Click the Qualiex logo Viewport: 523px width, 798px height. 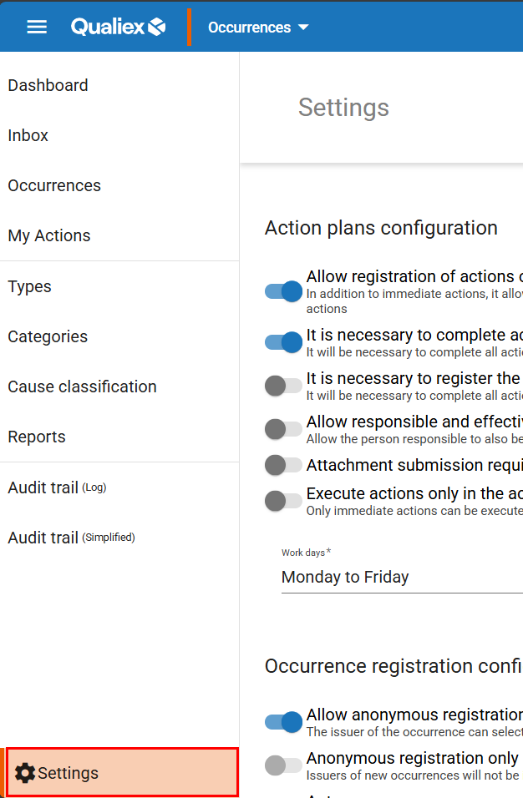pos(118,27)
